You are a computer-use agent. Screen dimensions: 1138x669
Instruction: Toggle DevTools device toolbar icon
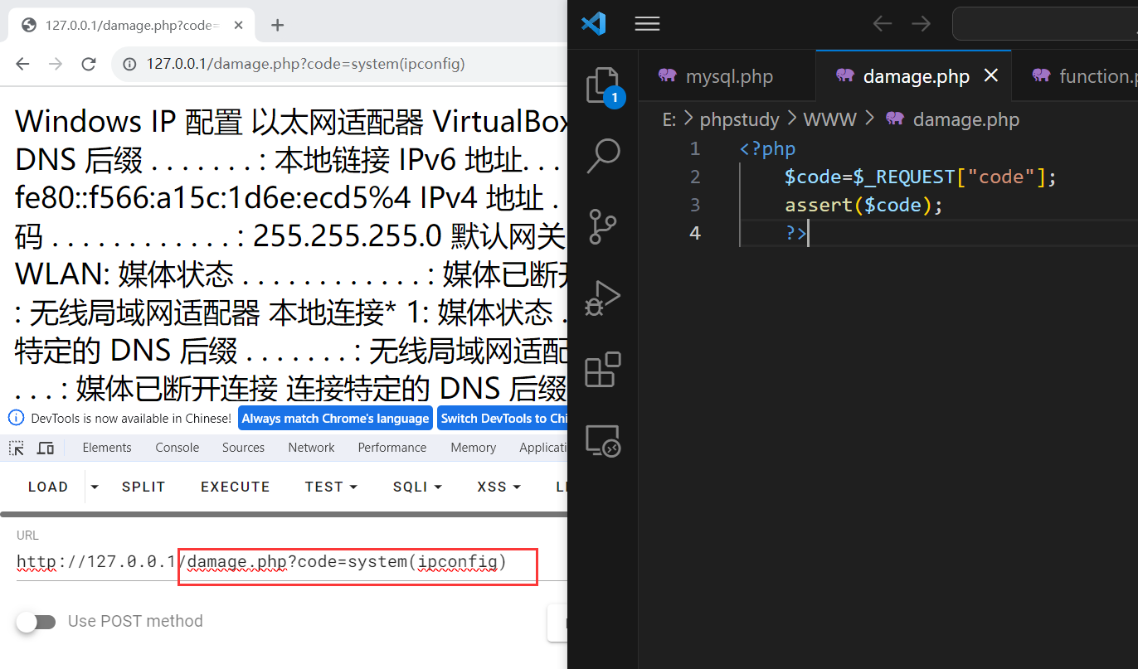click(46, 448)
